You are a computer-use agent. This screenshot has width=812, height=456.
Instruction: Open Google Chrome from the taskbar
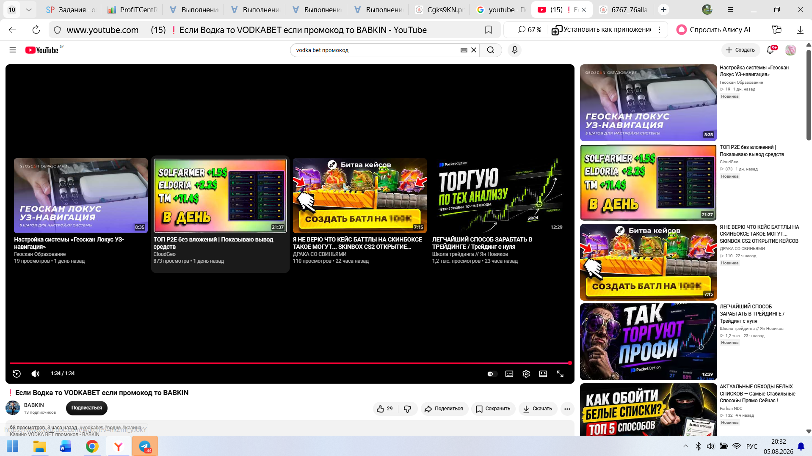click(92, 446)
